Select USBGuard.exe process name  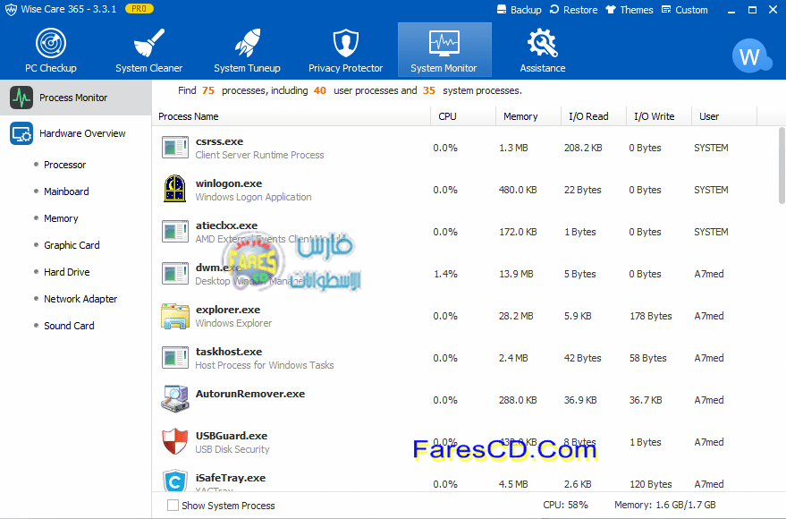(231, 436)
